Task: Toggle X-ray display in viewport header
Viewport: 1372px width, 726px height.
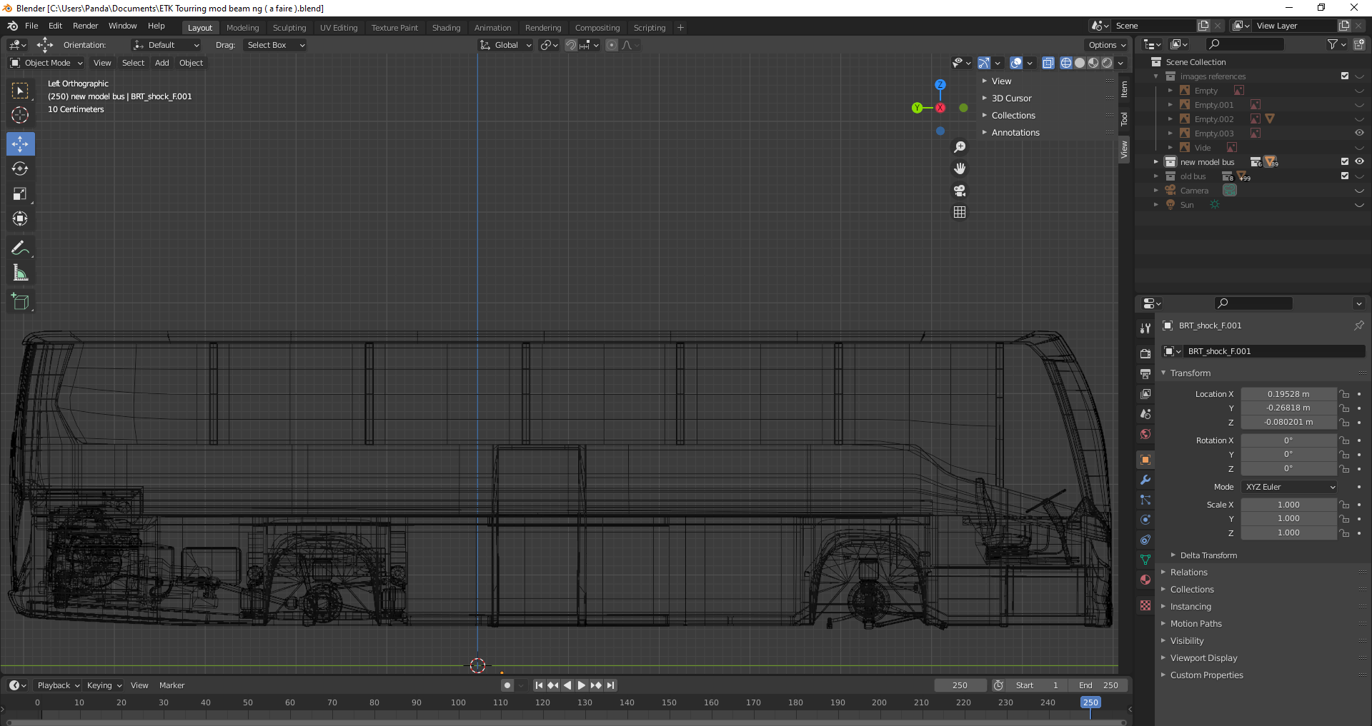Action: click(1048, 63)
